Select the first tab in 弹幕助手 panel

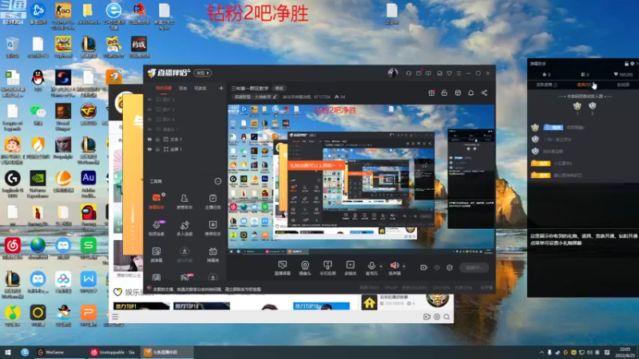point(546,85)
